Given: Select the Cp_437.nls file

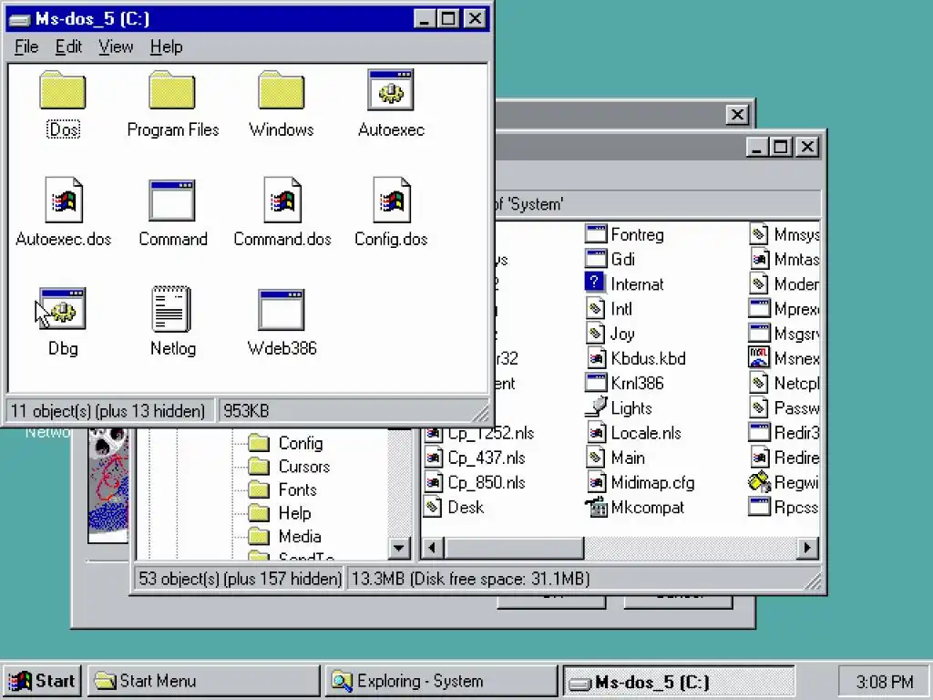Looking at the screenshot, I should (475, 458).
